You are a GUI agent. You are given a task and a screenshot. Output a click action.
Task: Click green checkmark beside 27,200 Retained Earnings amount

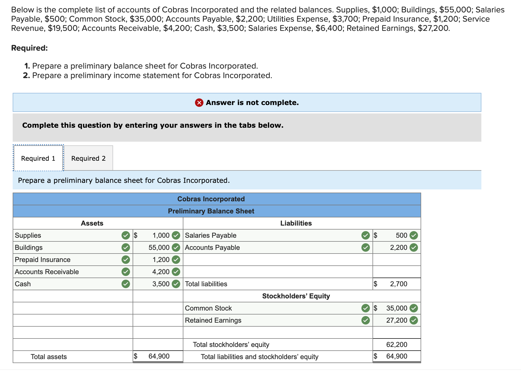coord(414,320)
